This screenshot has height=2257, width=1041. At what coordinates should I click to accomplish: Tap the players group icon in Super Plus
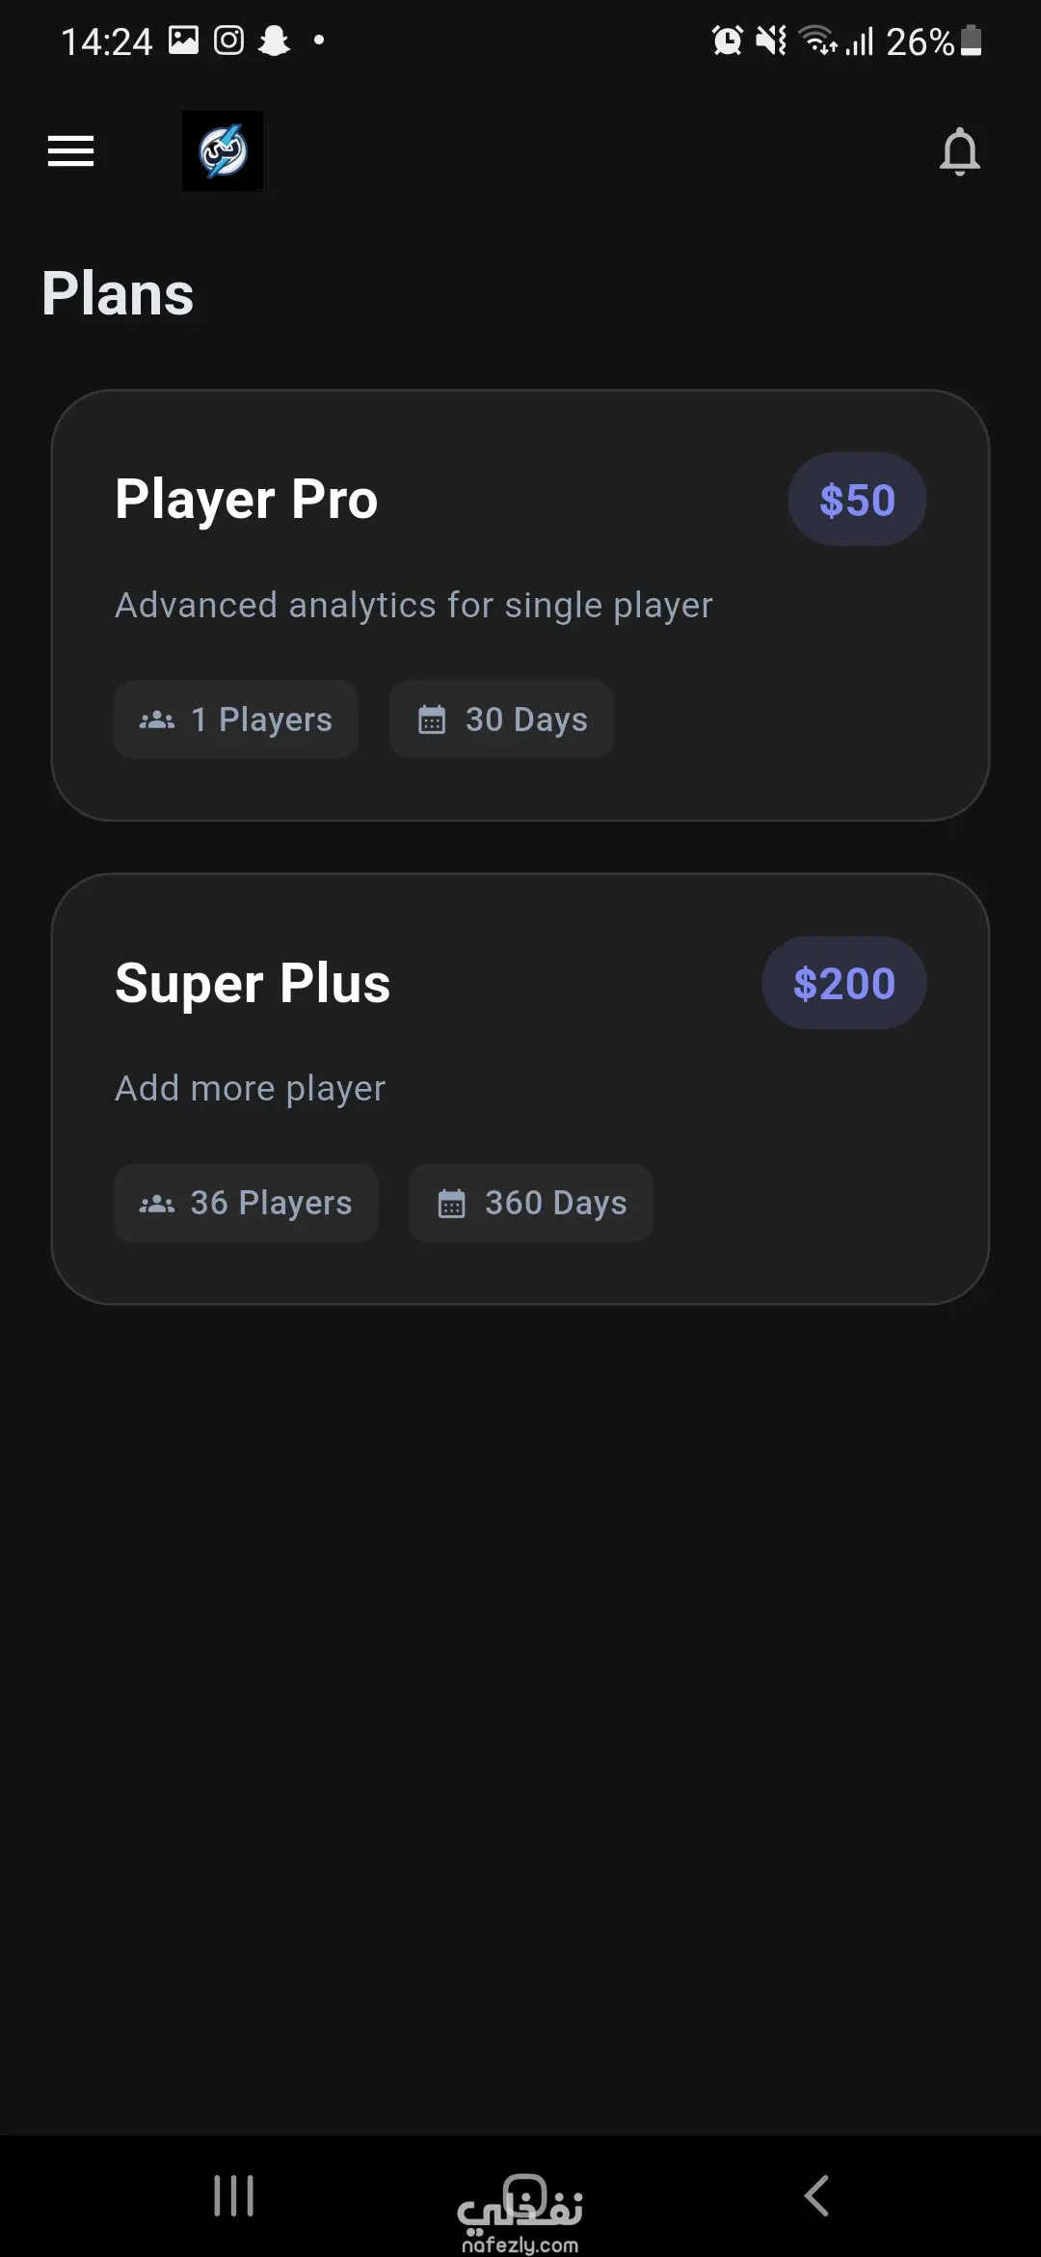click(x=157, y=1204)
